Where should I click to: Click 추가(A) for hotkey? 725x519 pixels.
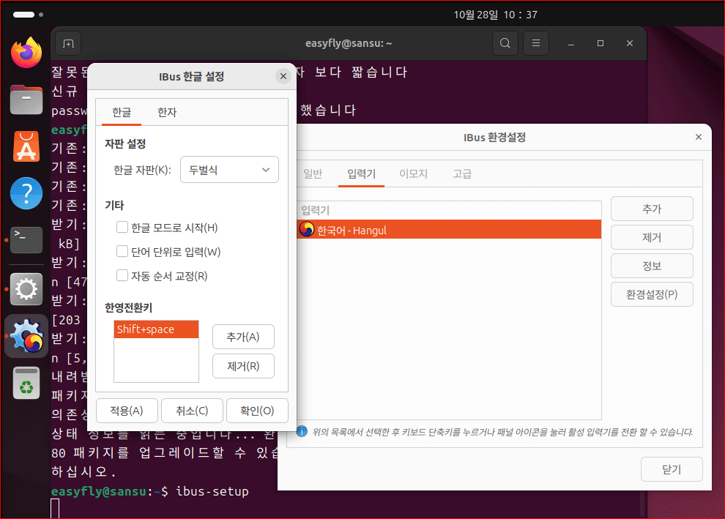click(243, 337)
